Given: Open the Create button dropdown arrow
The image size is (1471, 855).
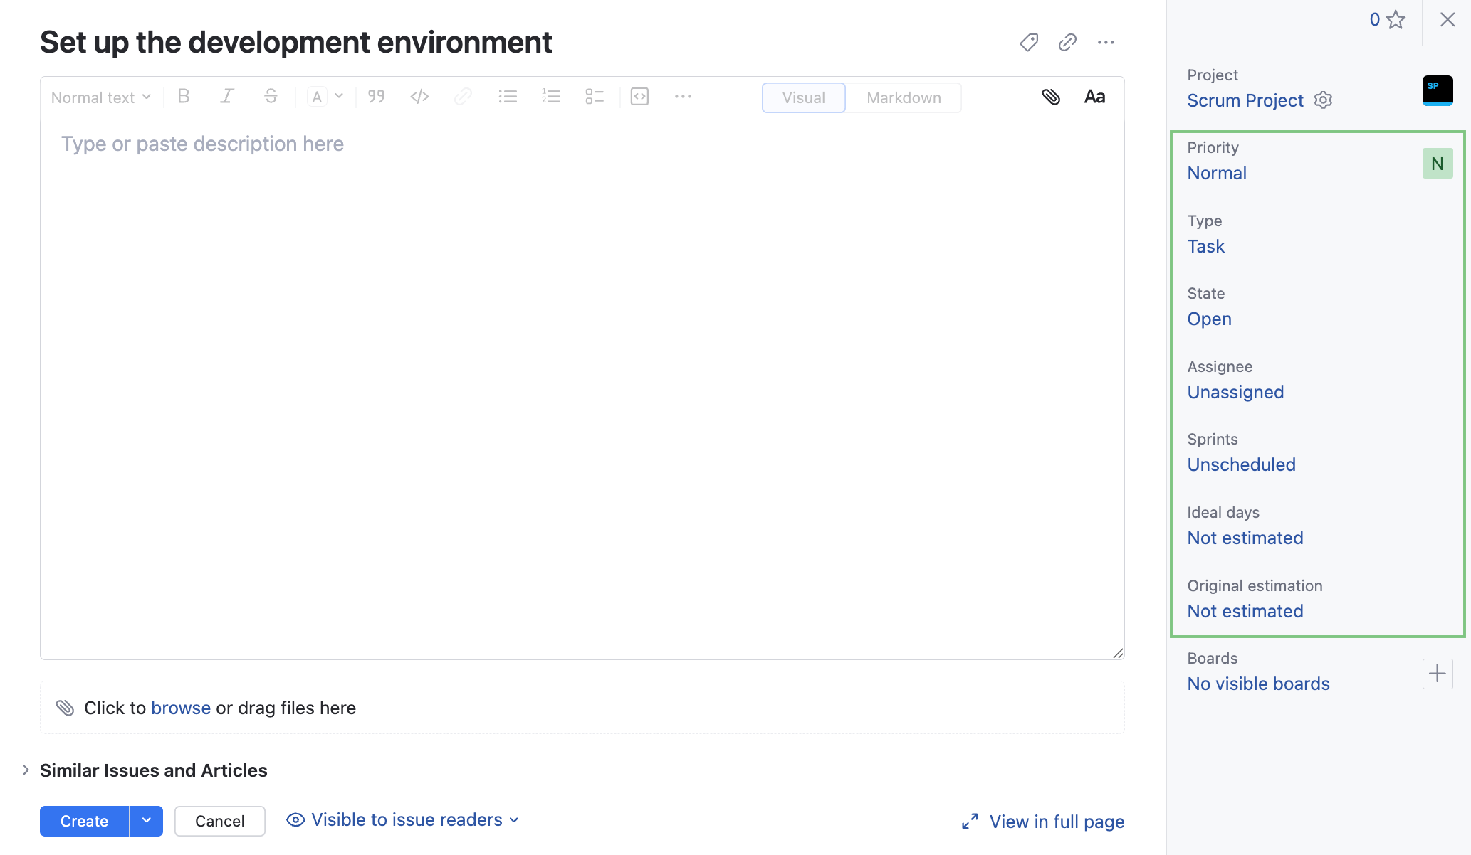Looking at the screenshot, I should click(147, 821).
